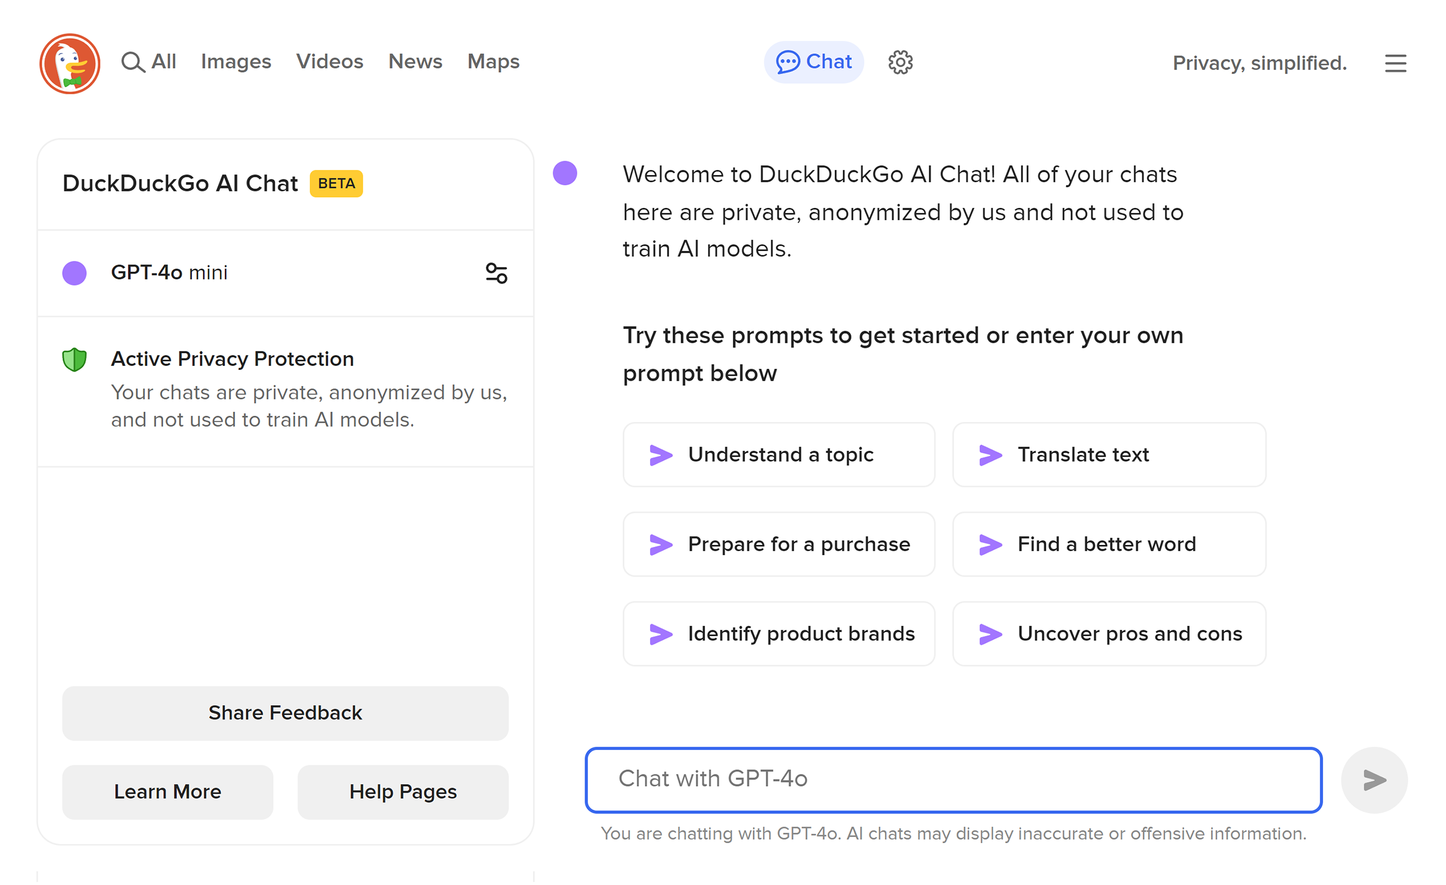The image size is (1446, 885).
Task: Switch to the Images tab
Action: (235, 62)
